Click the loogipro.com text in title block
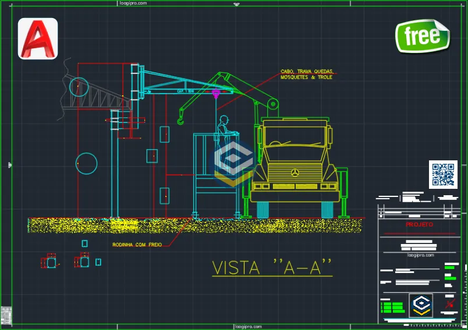 419,254
